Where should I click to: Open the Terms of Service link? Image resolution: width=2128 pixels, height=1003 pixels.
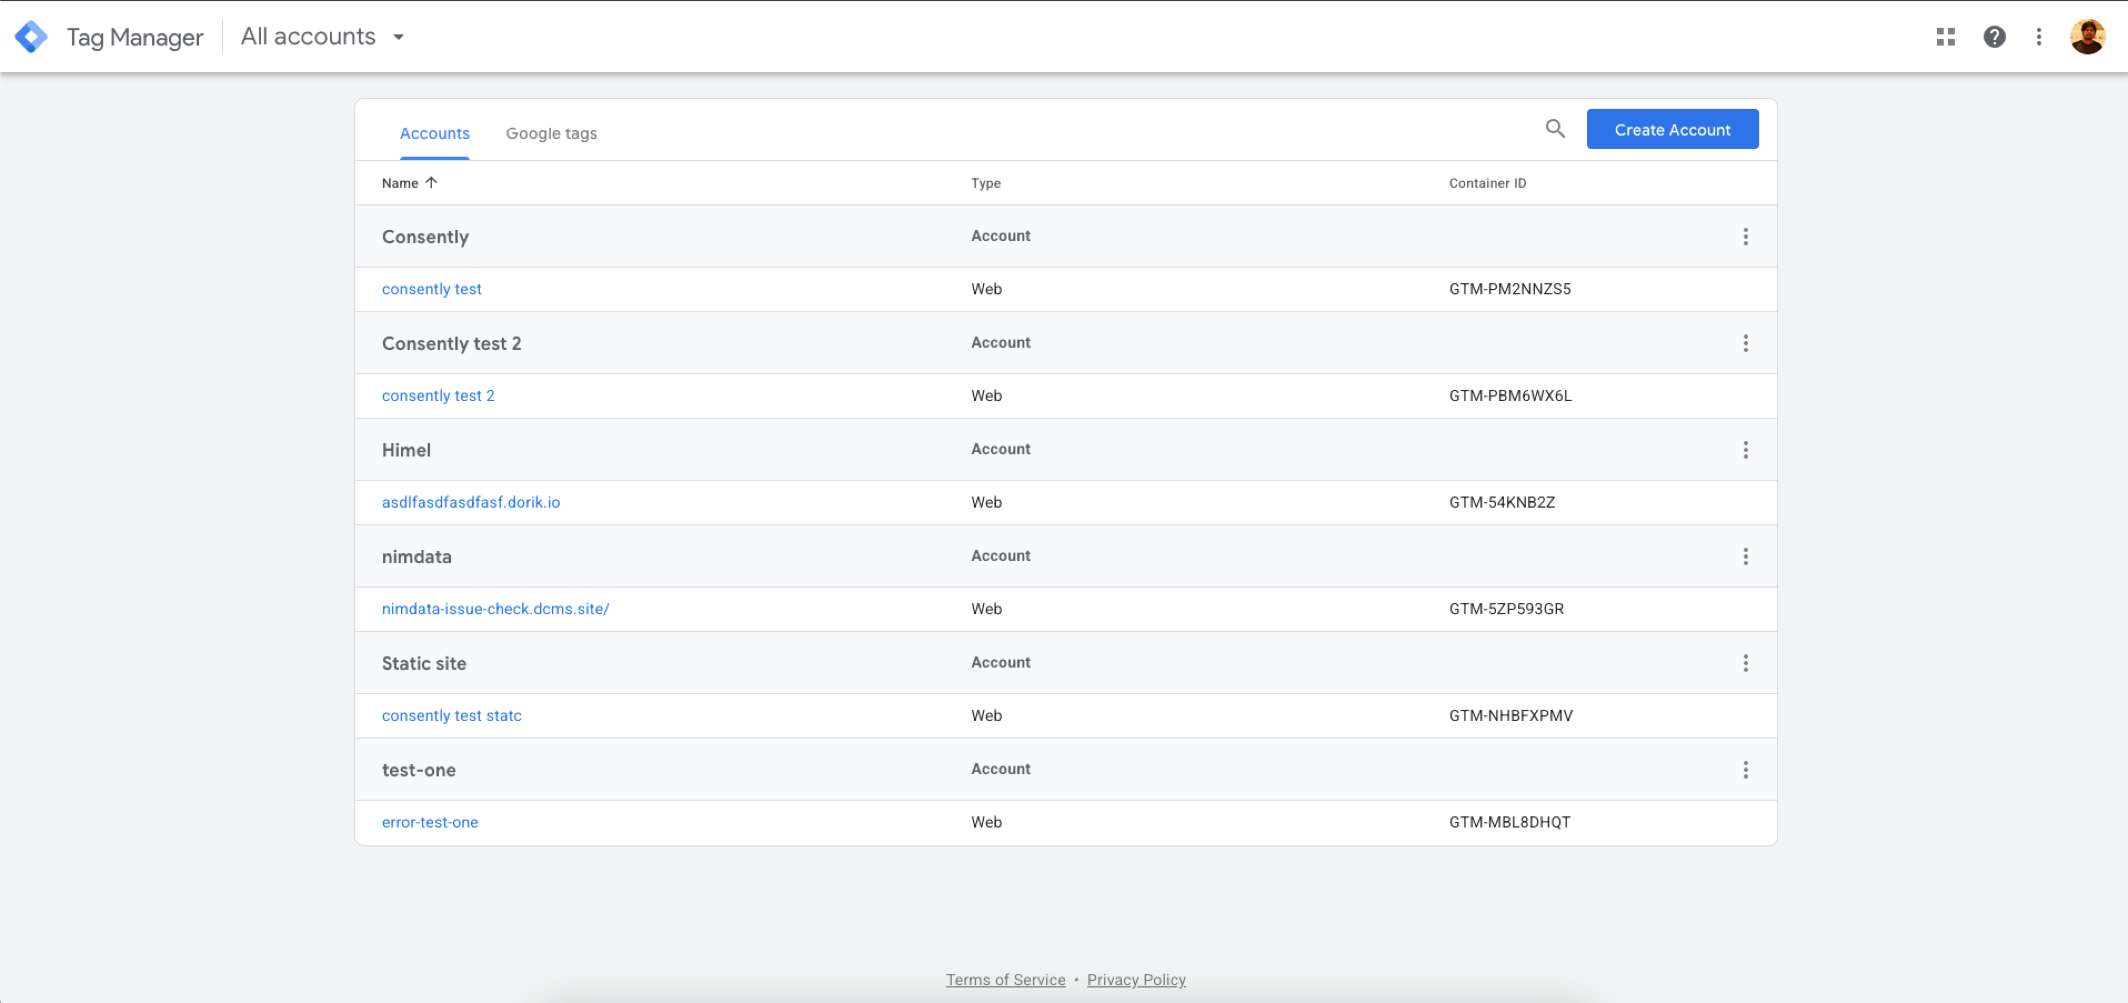click(x=1005, y=979)
